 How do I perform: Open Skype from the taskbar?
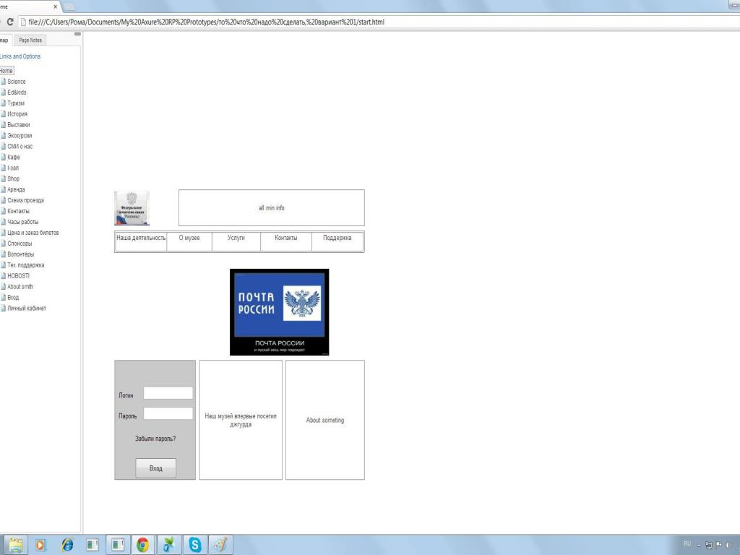coord(194,545)
